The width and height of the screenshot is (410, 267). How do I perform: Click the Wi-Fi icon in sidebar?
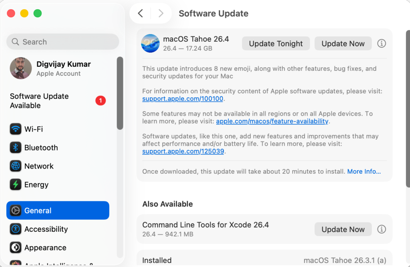coord(16,129)
